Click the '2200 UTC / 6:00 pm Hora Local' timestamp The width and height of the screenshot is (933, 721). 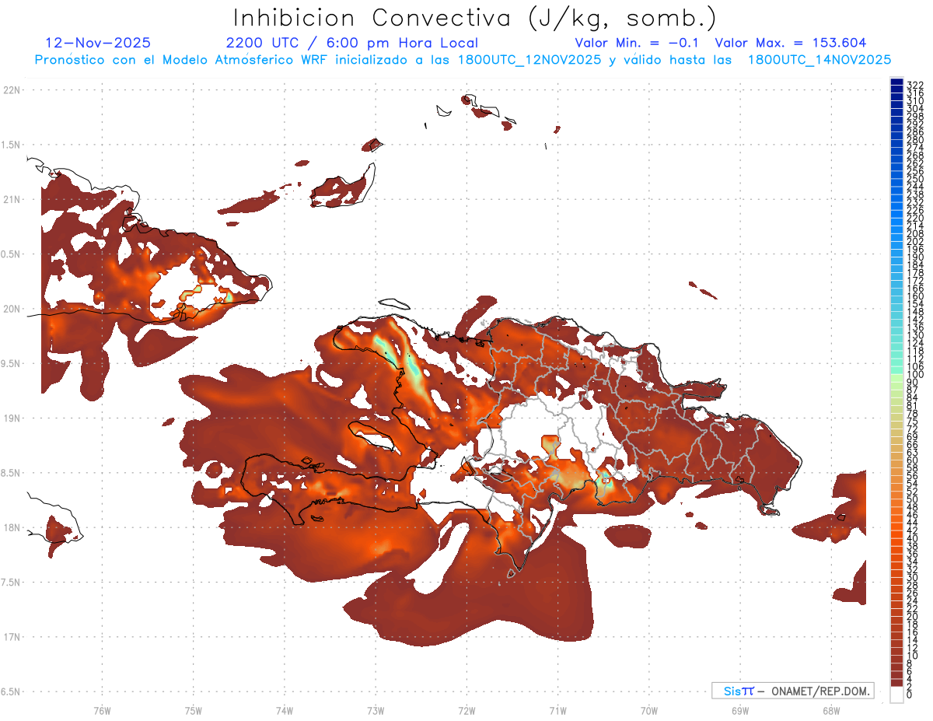[x=352, y=43]
